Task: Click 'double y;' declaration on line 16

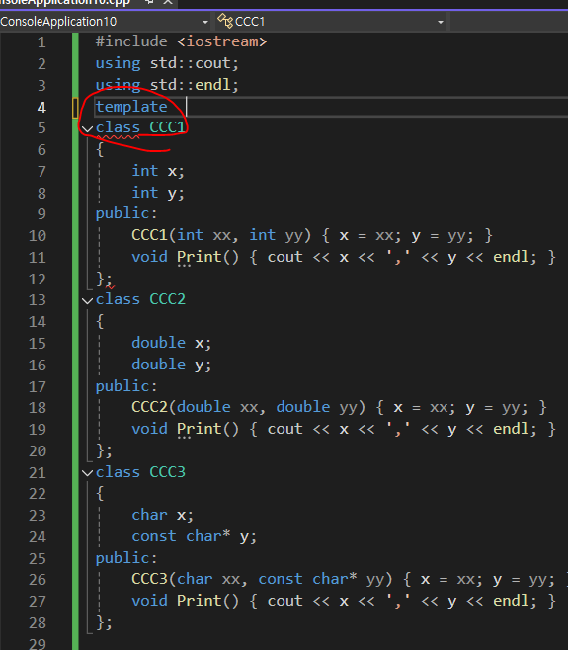Action: (x=172, y=365)
